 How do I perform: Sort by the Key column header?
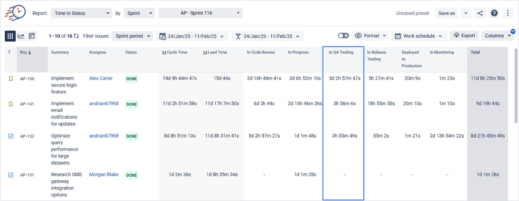pyautogui.click(x=26, y=52)
